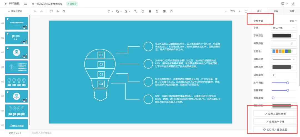
Task: Start the slideshow with the presentation icon
Action: click(283, 4)
